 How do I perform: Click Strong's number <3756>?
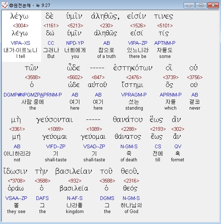tap(195, 77)
